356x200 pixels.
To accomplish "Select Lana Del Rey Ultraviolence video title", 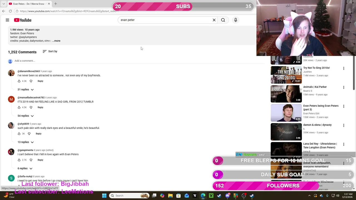I will (x=320, y=146).
